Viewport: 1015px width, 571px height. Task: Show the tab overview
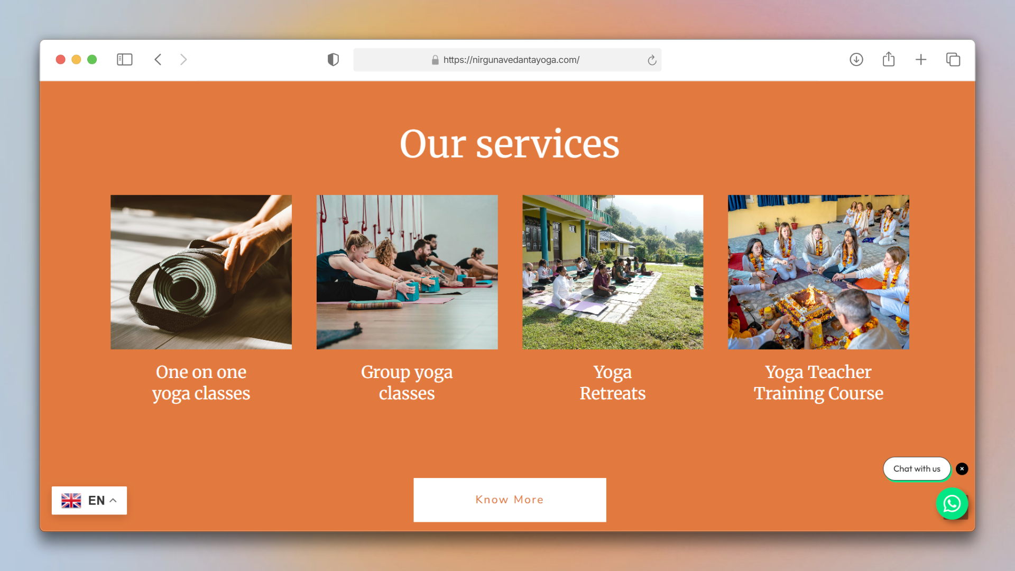(x=953, y=60)
